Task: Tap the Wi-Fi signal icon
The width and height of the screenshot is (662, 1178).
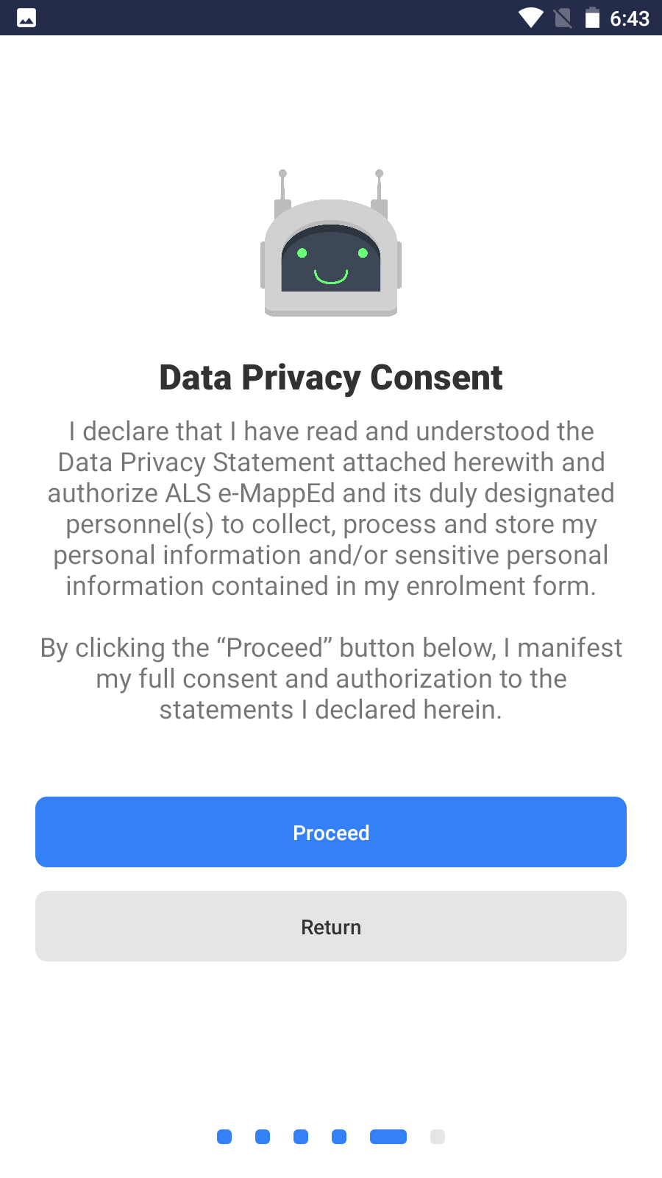Action: click(530, 18)
